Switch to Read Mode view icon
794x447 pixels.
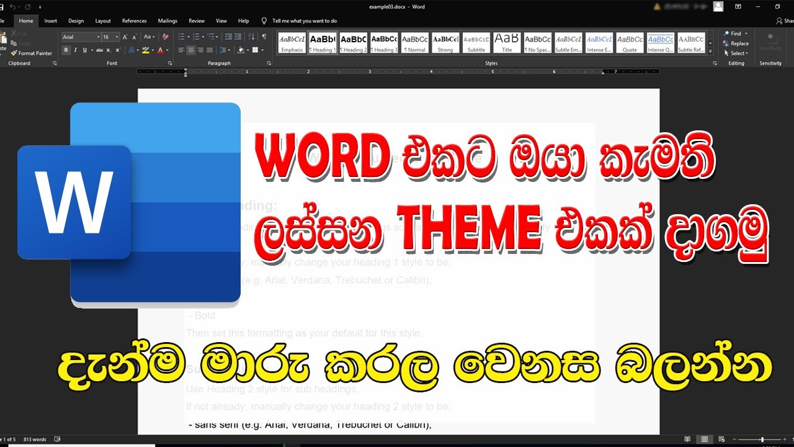click(x=687, y=439)
